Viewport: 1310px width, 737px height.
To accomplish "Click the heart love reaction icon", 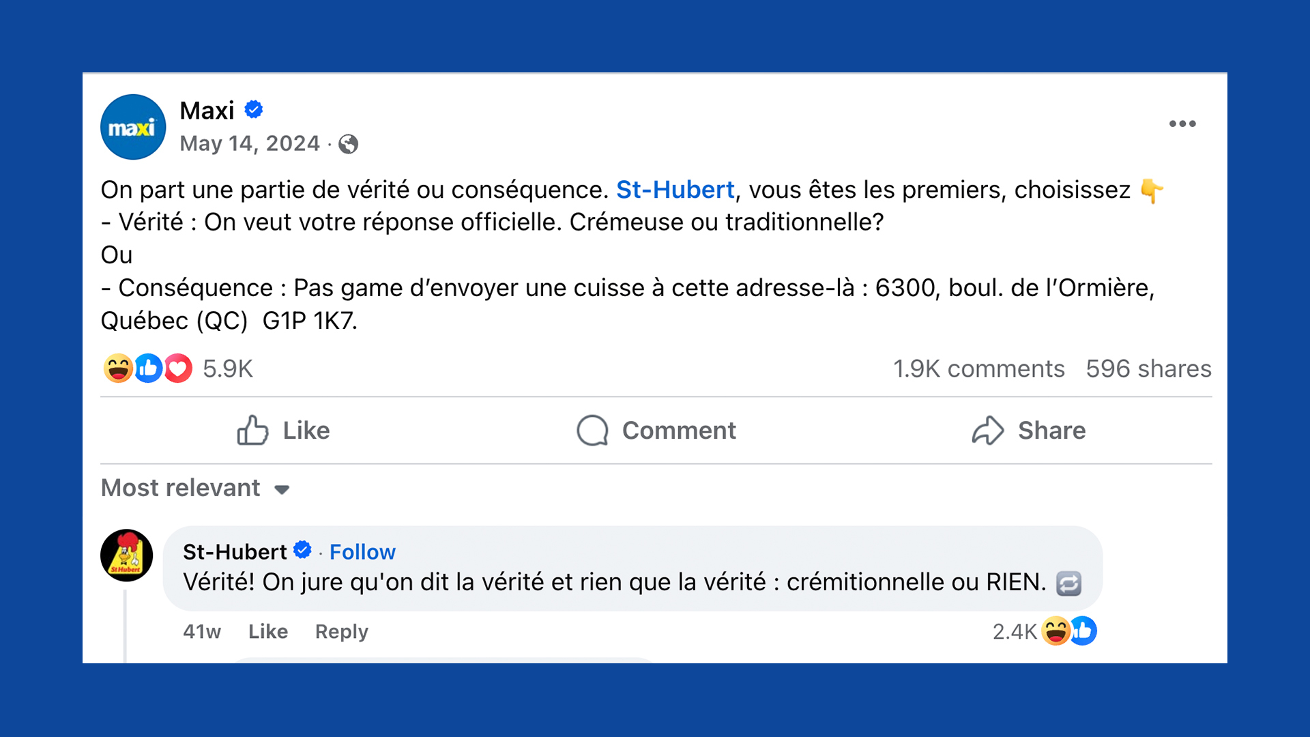I will click(178, 369).
